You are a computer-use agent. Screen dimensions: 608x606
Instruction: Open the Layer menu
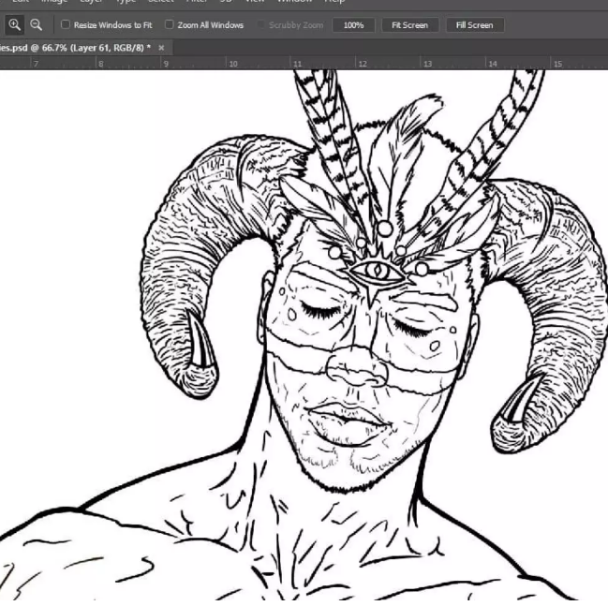click(90, 2)
